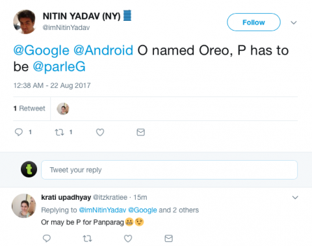This screenshot has width=312, height=246.
Task: Open the @Google mention in the tweet
Action: [x=42, y=50]
